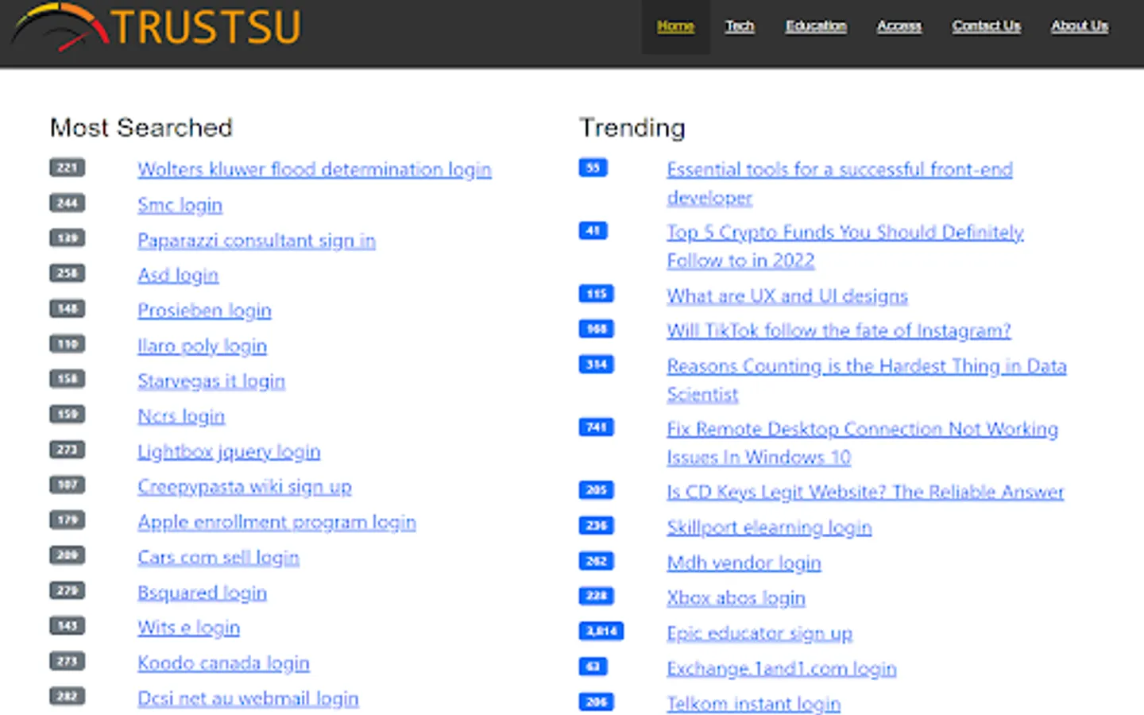The height and width of the screenshot is (715, 1144).
Task: Open the Home nav item
Action: pyautogui.click(x=675, y=26)
